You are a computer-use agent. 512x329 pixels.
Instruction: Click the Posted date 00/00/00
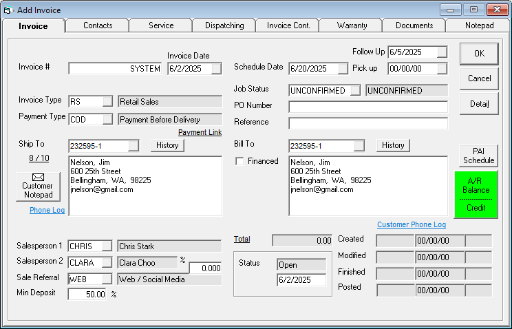point(440,290)
